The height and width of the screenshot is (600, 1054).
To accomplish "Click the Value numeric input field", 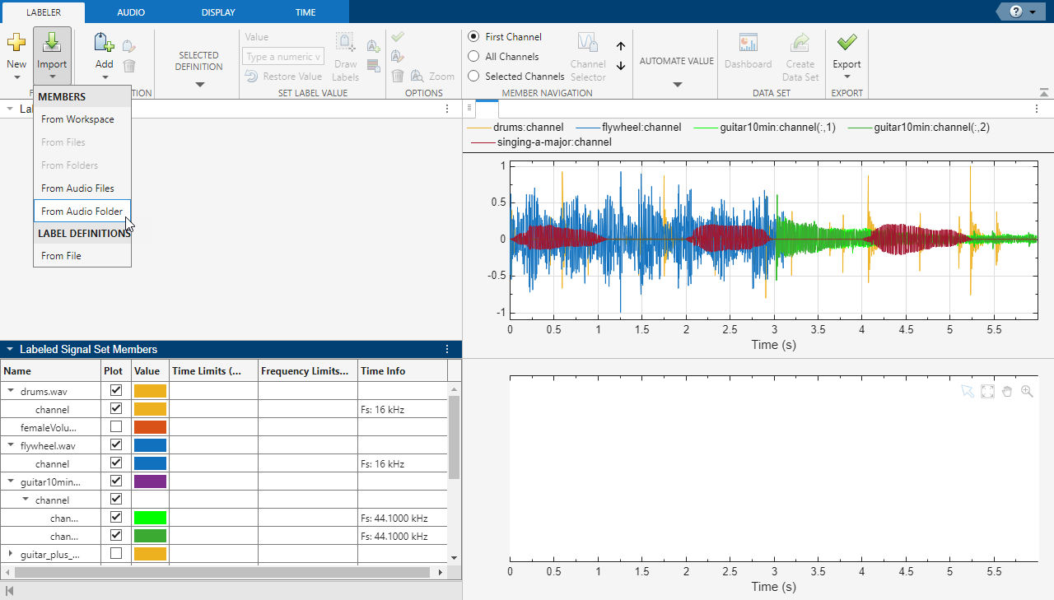I will [x=283, y=57].
